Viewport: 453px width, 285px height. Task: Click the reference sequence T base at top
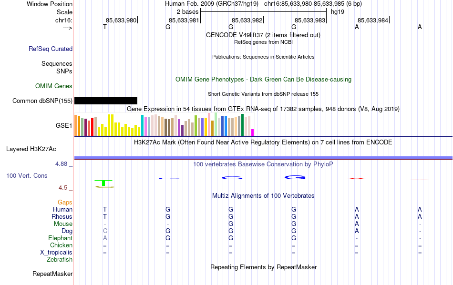[105, 27]
